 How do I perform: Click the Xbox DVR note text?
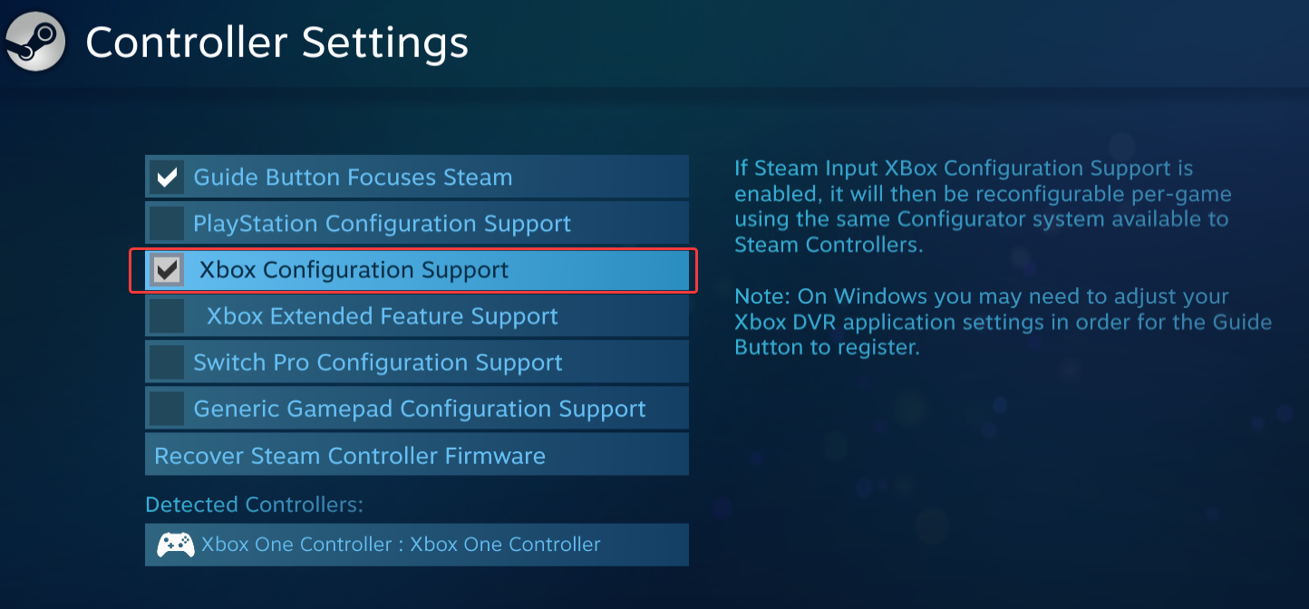1003,322
